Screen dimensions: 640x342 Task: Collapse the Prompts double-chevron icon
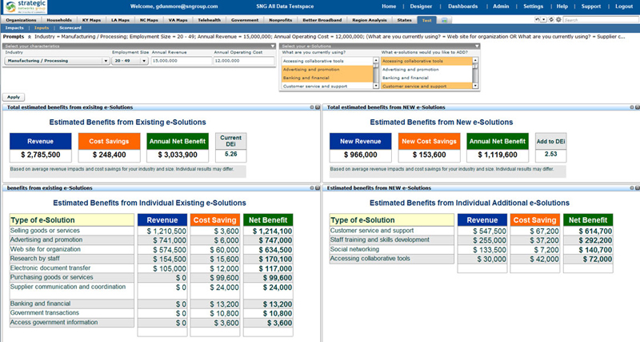pyautogui.click(x=30, y=37)
